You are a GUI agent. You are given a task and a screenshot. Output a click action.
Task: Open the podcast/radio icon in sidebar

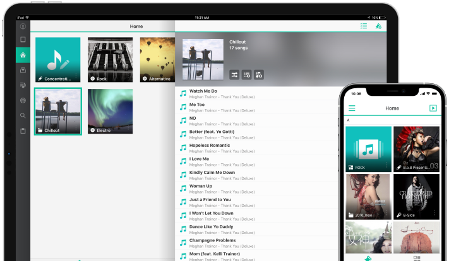click(23, 100)
